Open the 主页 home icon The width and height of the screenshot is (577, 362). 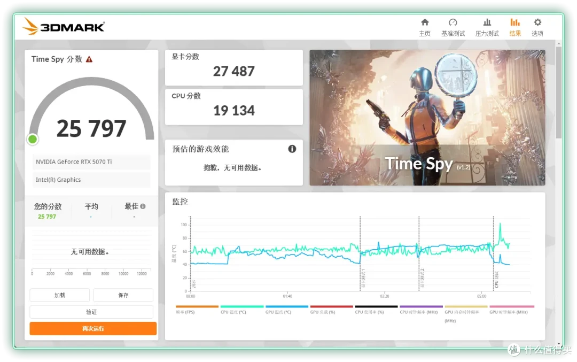coord(425,22)
